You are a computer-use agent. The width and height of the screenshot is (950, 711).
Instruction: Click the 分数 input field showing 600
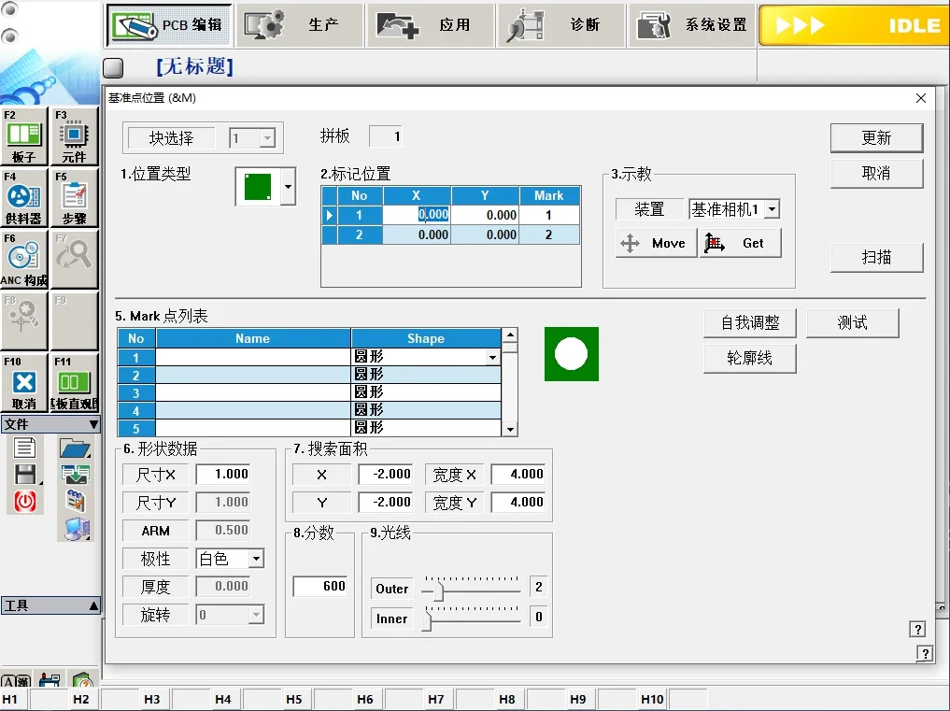point(320,586)
